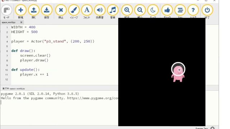Viewport: 230px width, 129px height.
Task: Click the line 'WIDTH = 400'
Action: tap(23, 27)
